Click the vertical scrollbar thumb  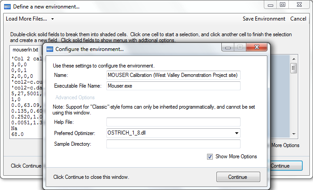(x=293, y=68)
